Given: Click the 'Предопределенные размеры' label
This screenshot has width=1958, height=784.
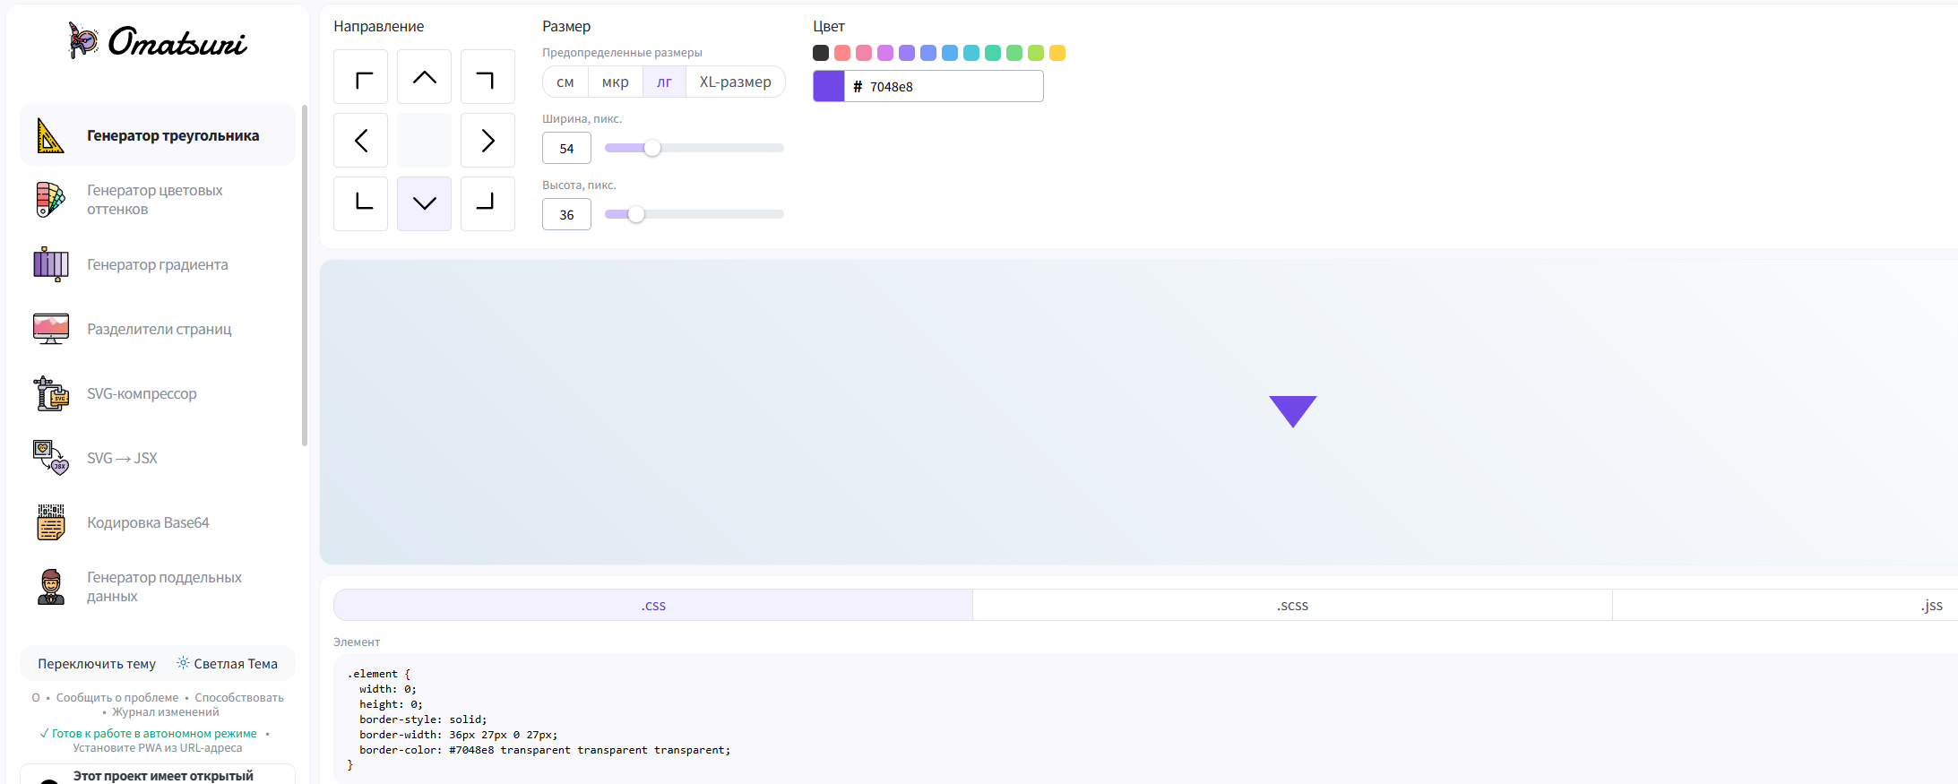Looking at the screenshot, I should click(x=622, y=53).
